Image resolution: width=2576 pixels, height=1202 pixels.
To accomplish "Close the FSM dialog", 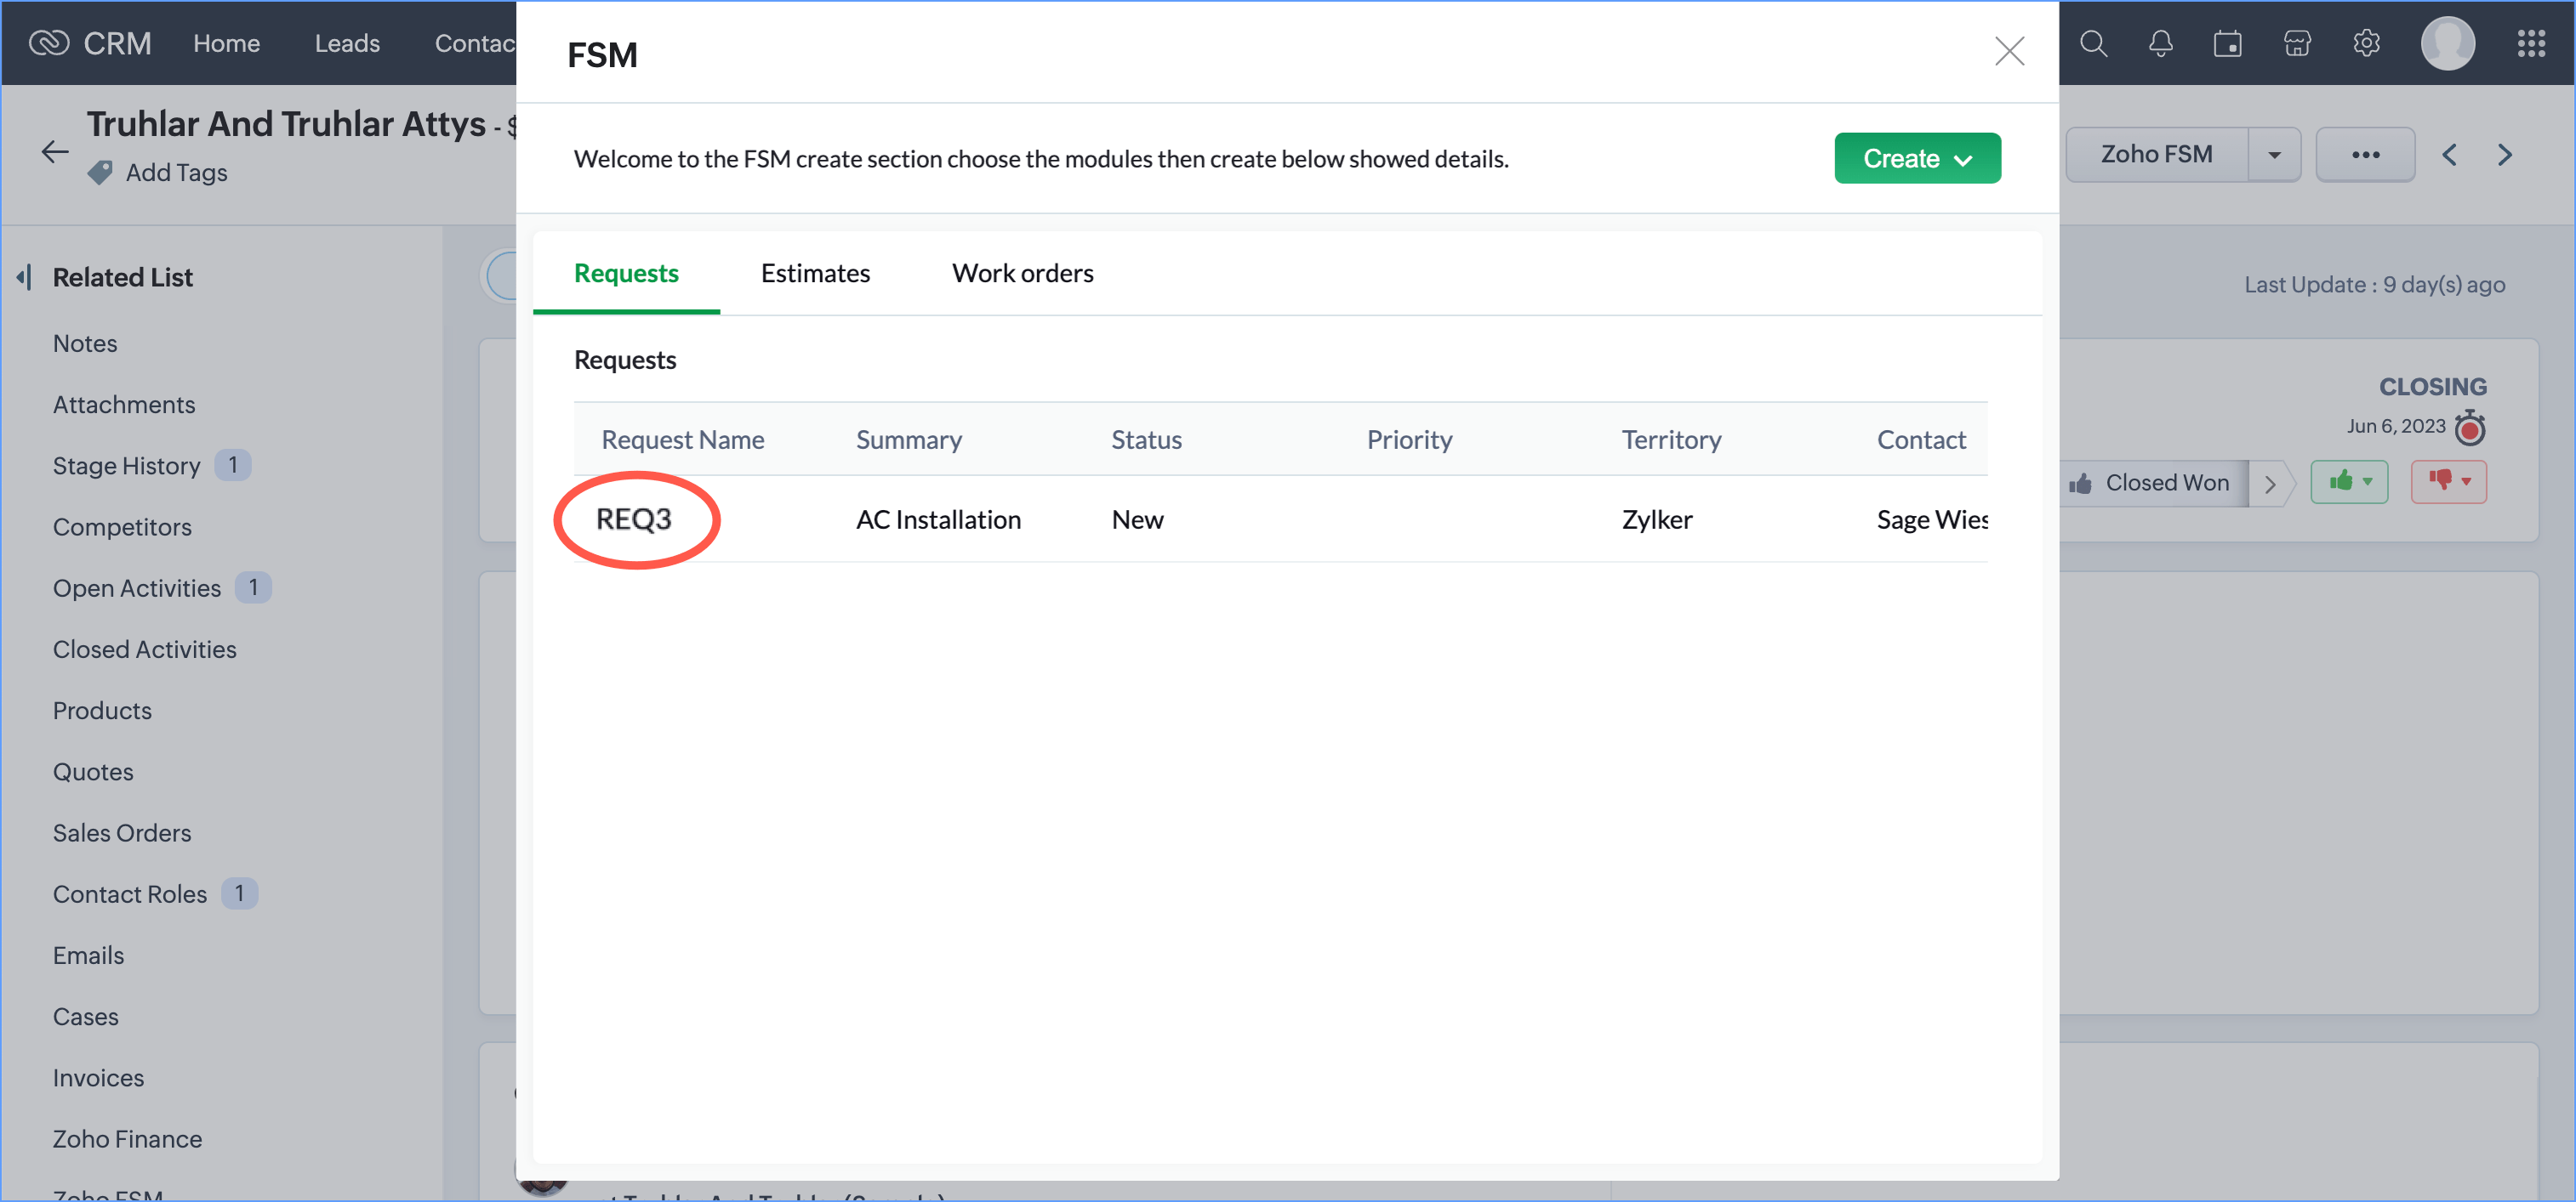I will click(2009, 52).
